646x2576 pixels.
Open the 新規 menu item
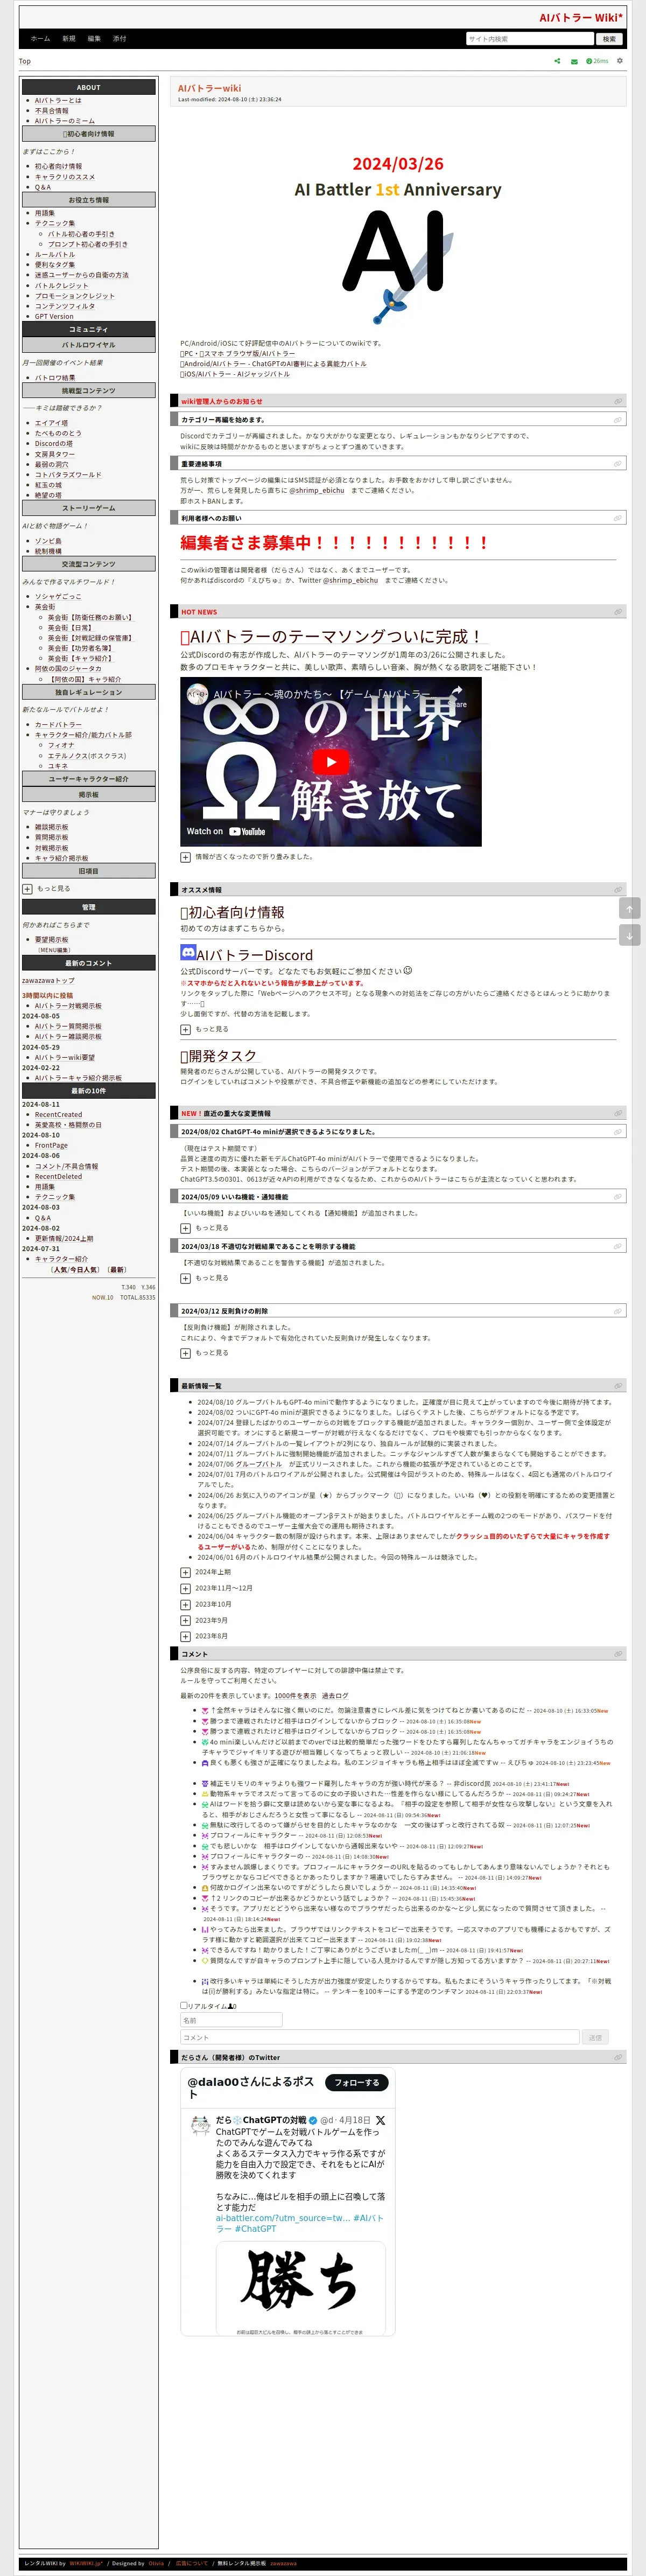click(69, 39)
